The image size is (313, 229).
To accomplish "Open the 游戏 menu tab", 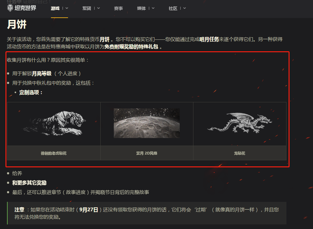I will click(55, 8).
